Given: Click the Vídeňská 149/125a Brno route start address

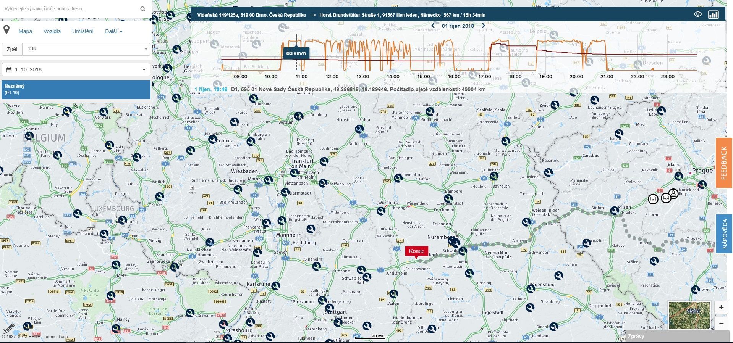Looking at the screenshot, I should [x=251, y=15].
